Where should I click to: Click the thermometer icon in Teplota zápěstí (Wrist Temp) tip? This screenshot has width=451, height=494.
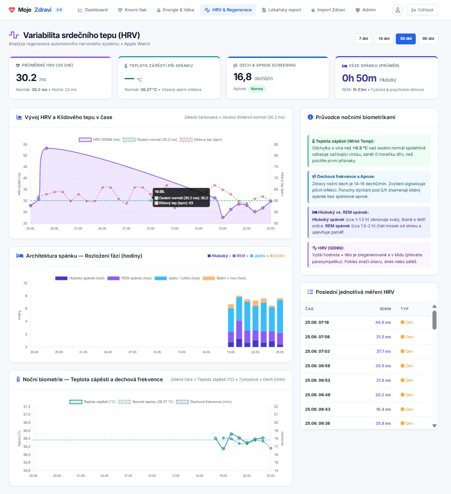tap(313, 141)
